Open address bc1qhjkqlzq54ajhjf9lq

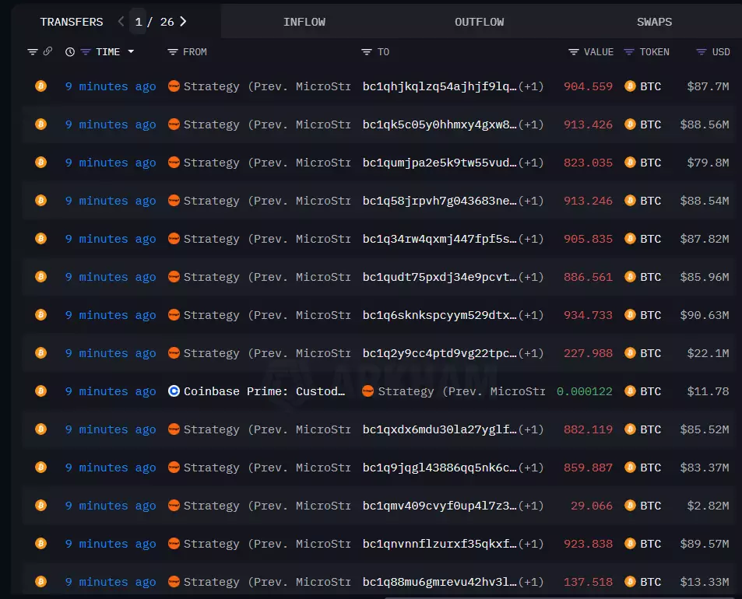[439, 86]
